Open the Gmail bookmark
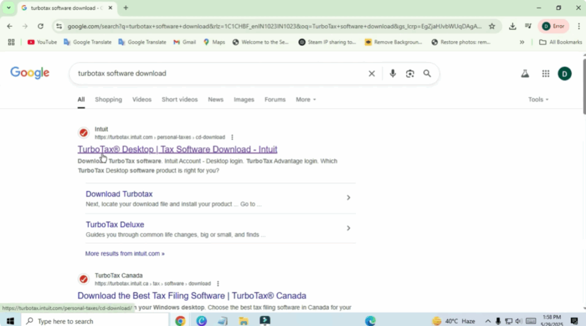 pyautogui.click(x=185, y=42)
